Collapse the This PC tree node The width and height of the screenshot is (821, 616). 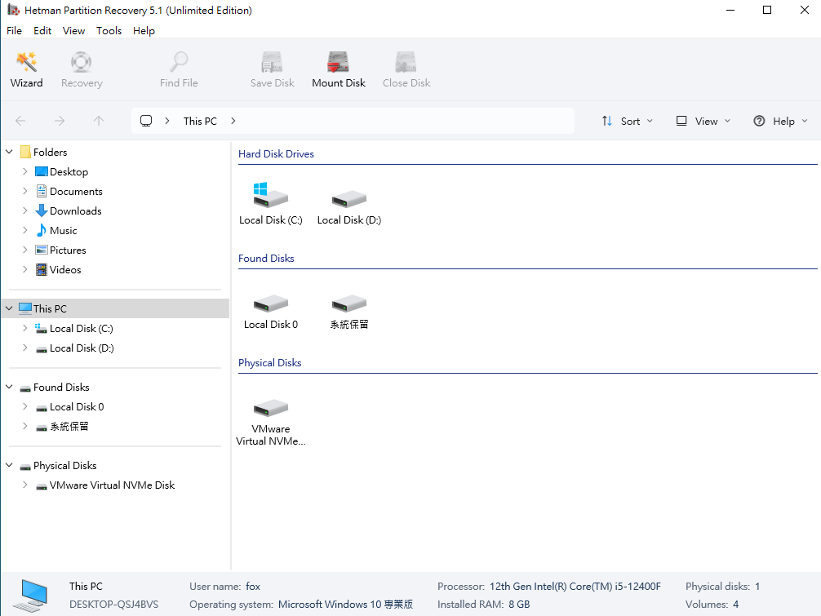(x=9, y=308)
